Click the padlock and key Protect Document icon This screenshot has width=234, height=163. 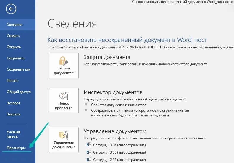coord(64,61)
